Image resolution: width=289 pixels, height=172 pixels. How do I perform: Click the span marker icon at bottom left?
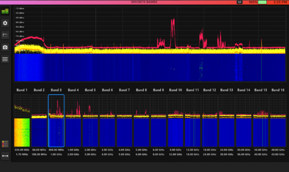point(5,156)
